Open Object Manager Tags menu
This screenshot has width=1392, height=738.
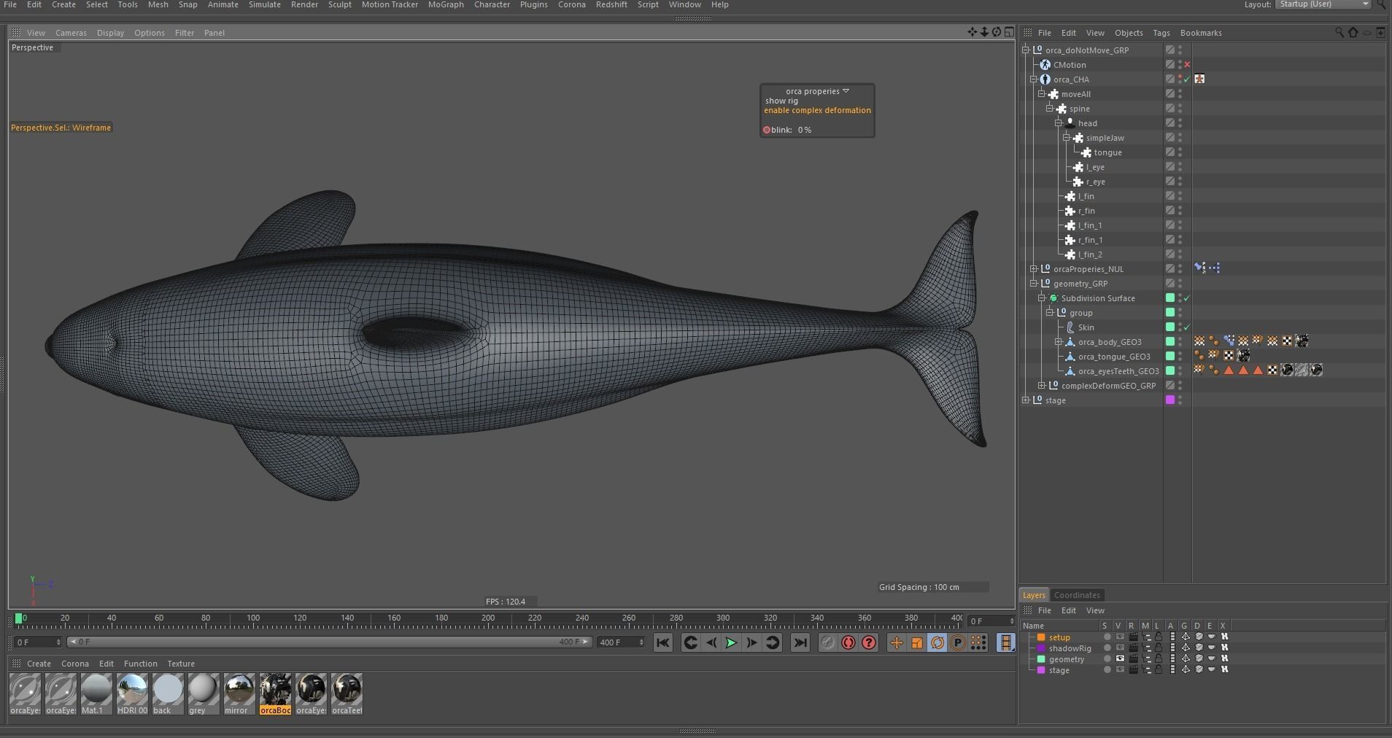click(1161, 33)
